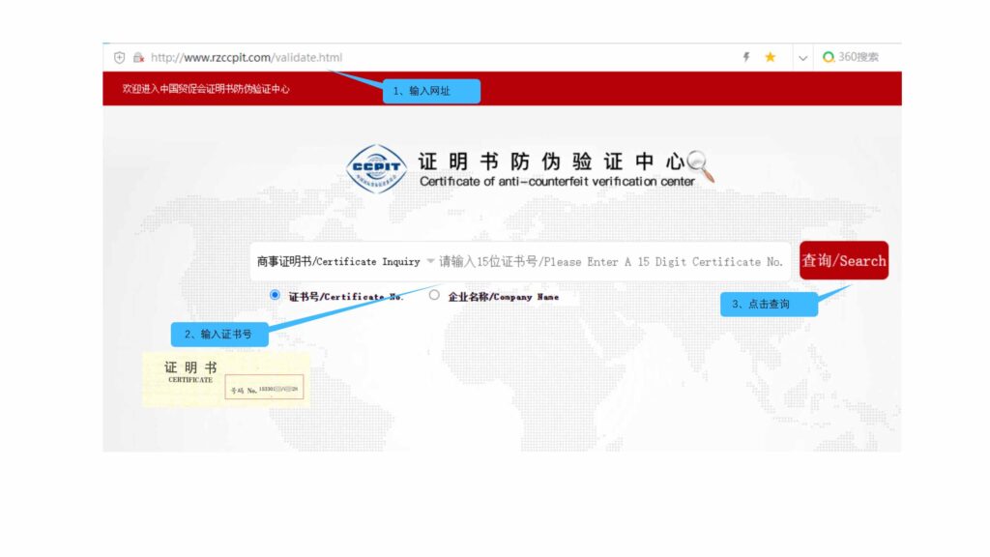
Task: Click the 360 search engine logo
Action: 829,57
